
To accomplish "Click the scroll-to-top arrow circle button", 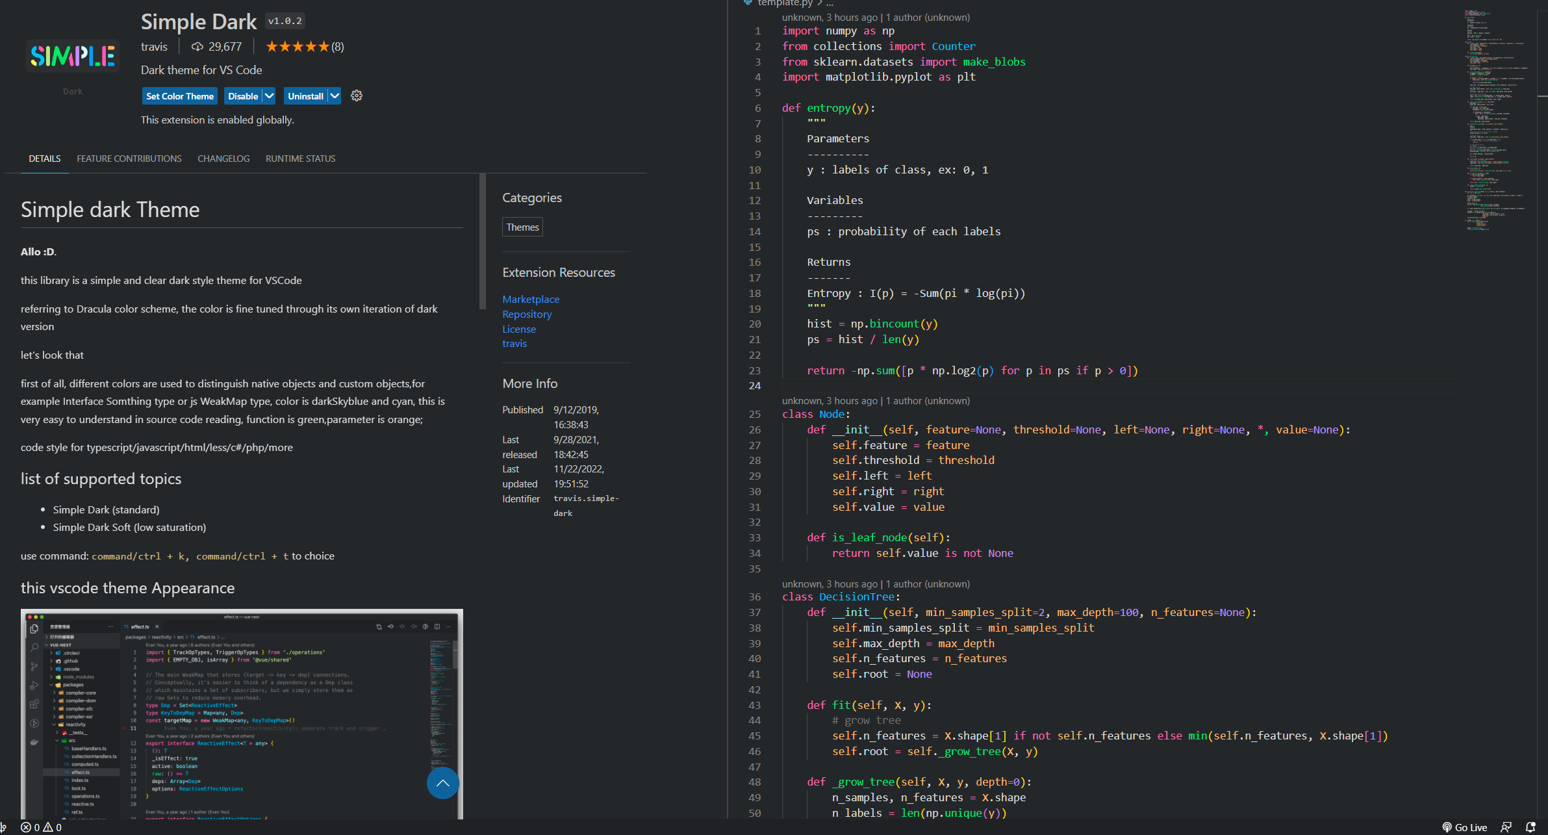I will click(x=442, y=783).
